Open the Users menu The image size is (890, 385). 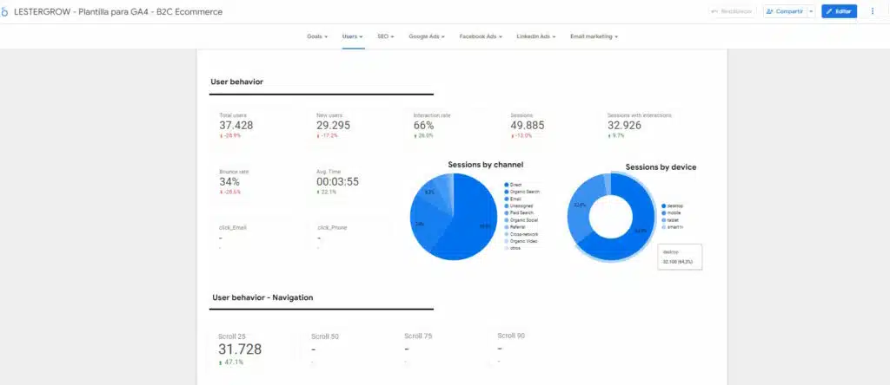(353, 36)
